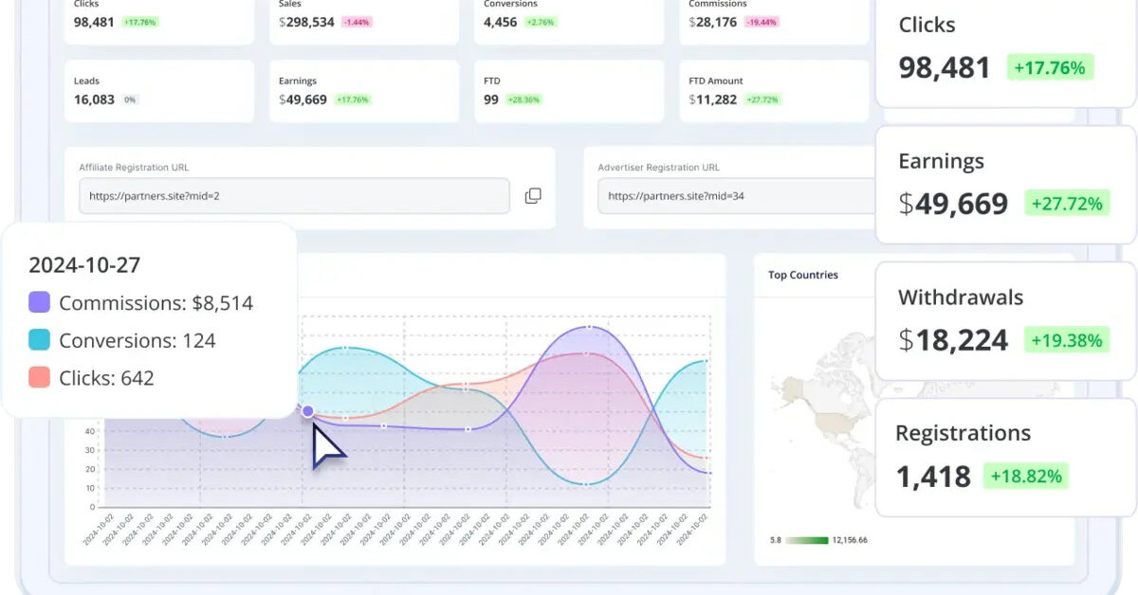The image size is (1138, 595).
Task: Open the FTD 99 stat card
Action: pyautogui.click(x=569, y=91)
